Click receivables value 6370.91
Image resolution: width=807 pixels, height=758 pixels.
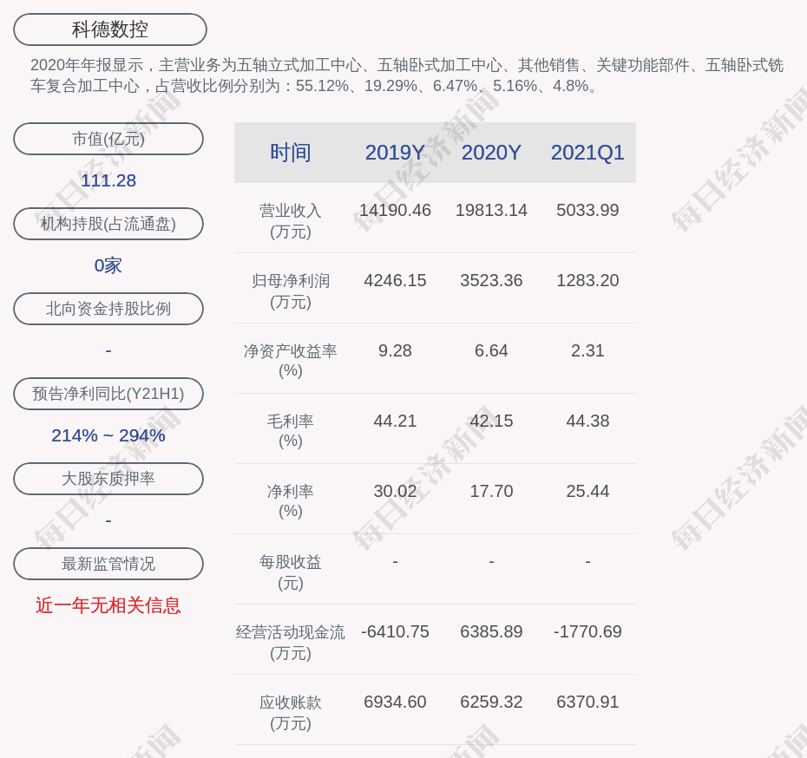587,702
